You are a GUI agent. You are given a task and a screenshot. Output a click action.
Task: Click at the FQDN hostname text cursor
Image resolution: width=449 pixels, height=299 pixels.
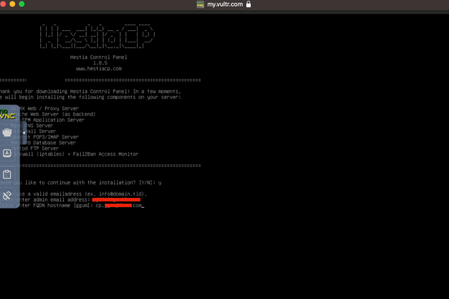click(143, 205)
